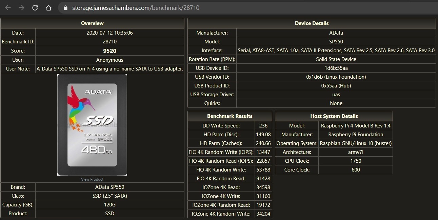The width and height of the screenshot is (438, 220).
Task: Focus the address bar URL
Action: coord(136,7)
